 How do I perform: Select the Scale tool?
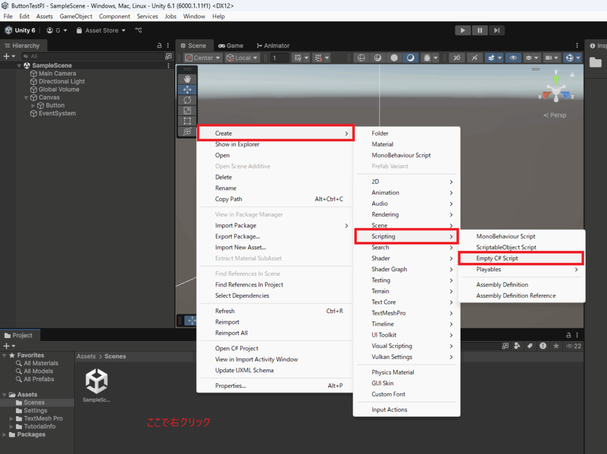click(187, 111)
